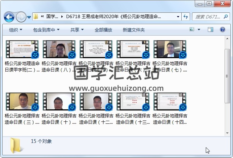Click the folder icon in the address bar
Image resolution: width=233 pixels, height=158 pixels.
[x=36, y=16]
